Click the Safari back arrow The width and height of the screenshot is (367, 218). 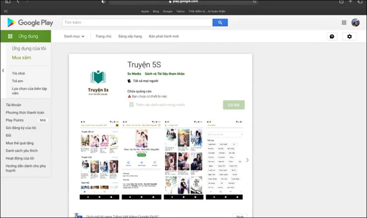point(18,2)
